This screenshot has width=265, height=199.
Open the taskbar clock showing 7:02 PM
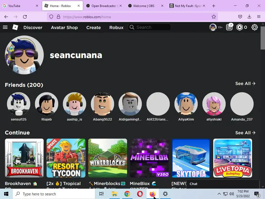243,194
